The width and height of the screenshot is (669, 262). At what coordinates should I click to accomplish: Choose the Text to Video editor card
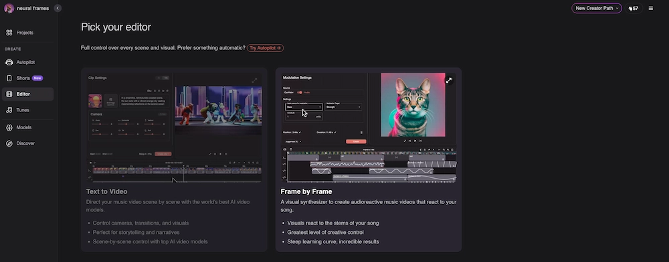(x=174, y=159)
